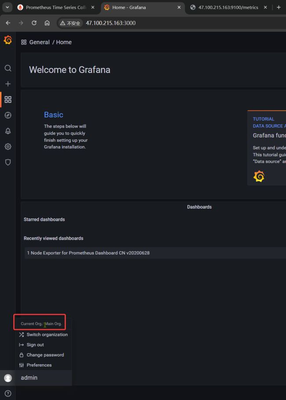Click the insecure site warning badge
Image resolution: width=286 pixels, height=400 pixels.
coord(70,23)
